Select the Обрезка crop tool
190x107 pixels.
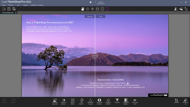pyautogui.click(x=176, y=101)
